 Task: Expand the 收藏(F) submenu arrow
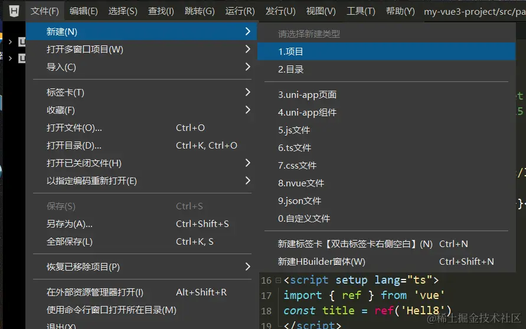coord(247,110)
